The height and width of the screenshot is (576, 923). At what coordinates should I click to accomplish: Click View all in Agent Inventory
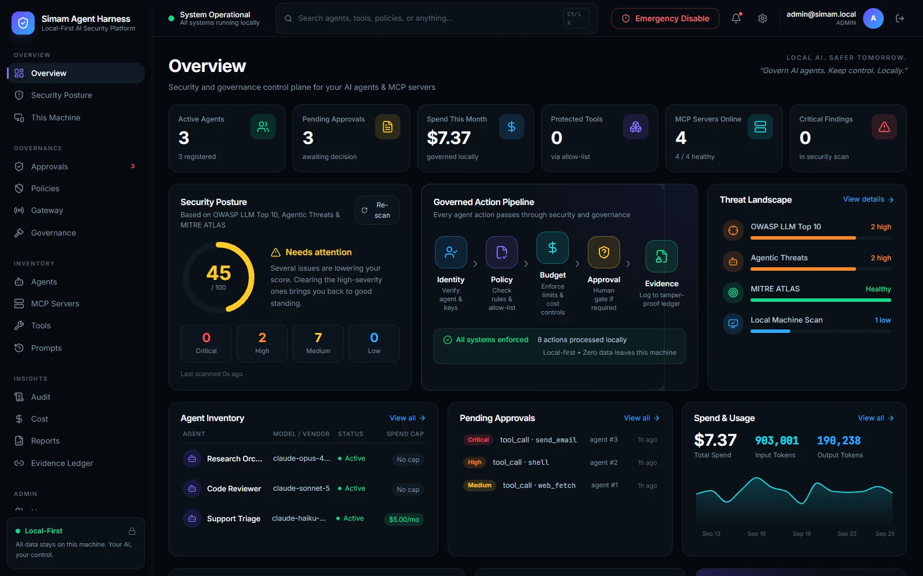[407, 418]
